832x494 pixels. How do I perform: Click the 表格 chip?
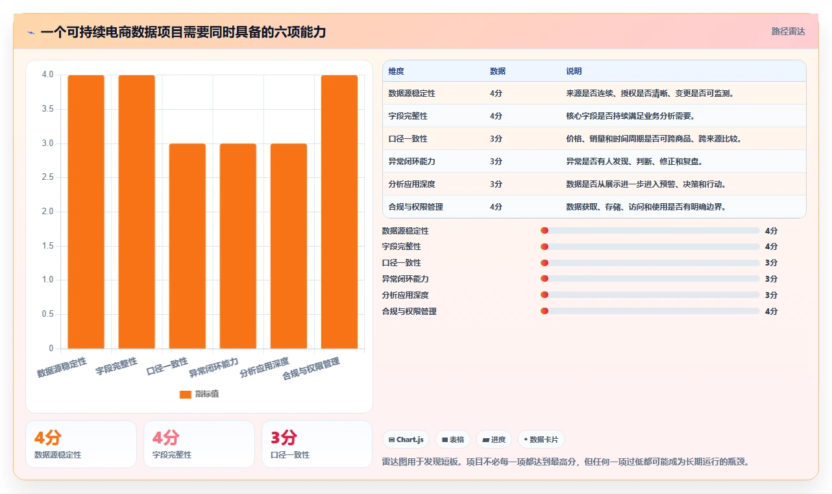(452, 439)
